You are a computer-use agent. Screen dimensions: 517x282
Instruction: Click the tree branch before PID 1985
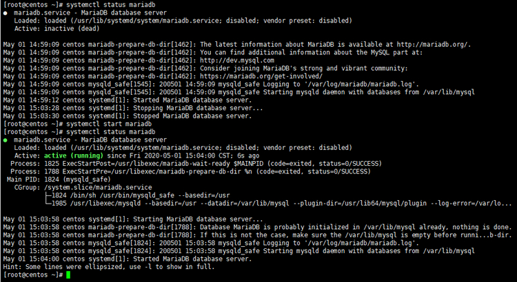click(48, 204)
